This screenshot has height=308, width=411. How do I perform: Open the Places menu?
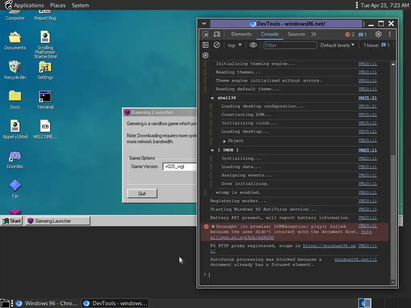tap(58, 5)
